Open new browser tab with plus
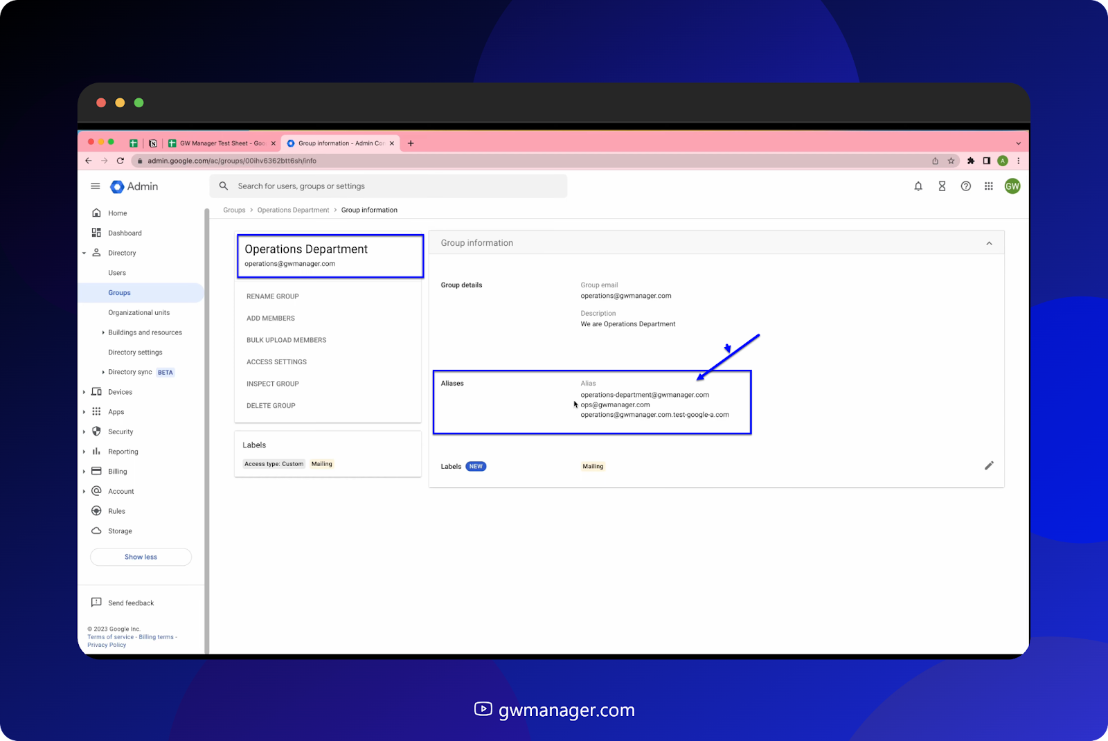This screenshot has height=741, width=1108. (x=411, y=143)
